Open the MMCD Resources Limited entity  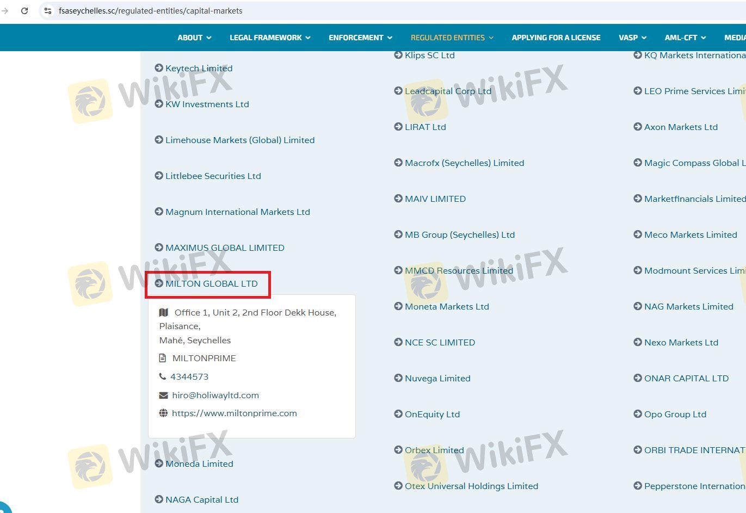click(x=459, y=270)
